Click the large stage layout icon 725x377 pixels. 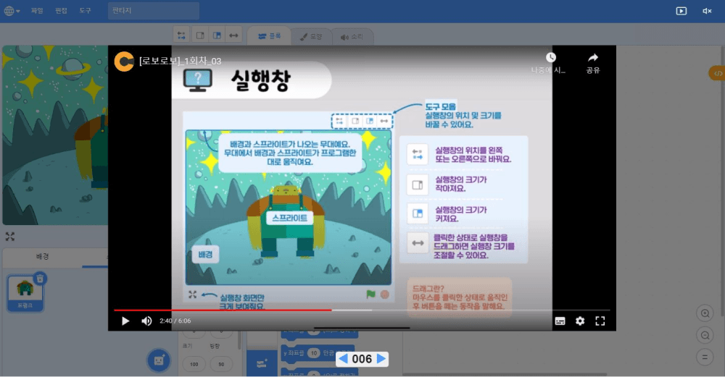pyautogui.click(x=217, y=35)
